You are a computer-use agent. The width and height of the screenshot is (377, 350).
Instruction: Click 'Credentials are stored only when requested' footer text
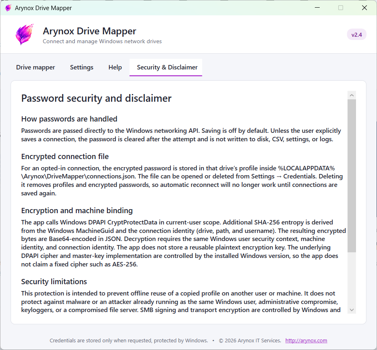[x=101, y=340]
